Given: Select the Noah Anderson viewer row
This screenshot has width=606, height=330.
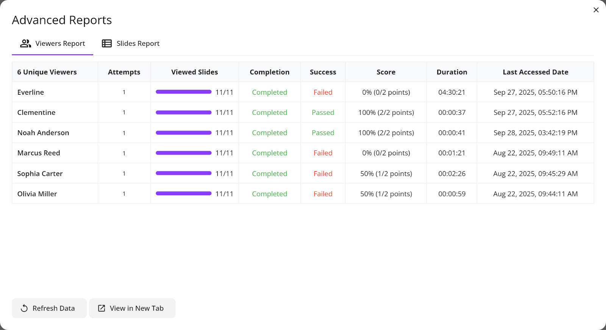Looking at the screenshot, I should (x=43, y=133).
